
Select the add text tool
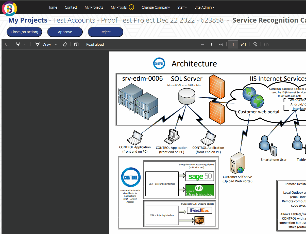(x=76, y=44)
